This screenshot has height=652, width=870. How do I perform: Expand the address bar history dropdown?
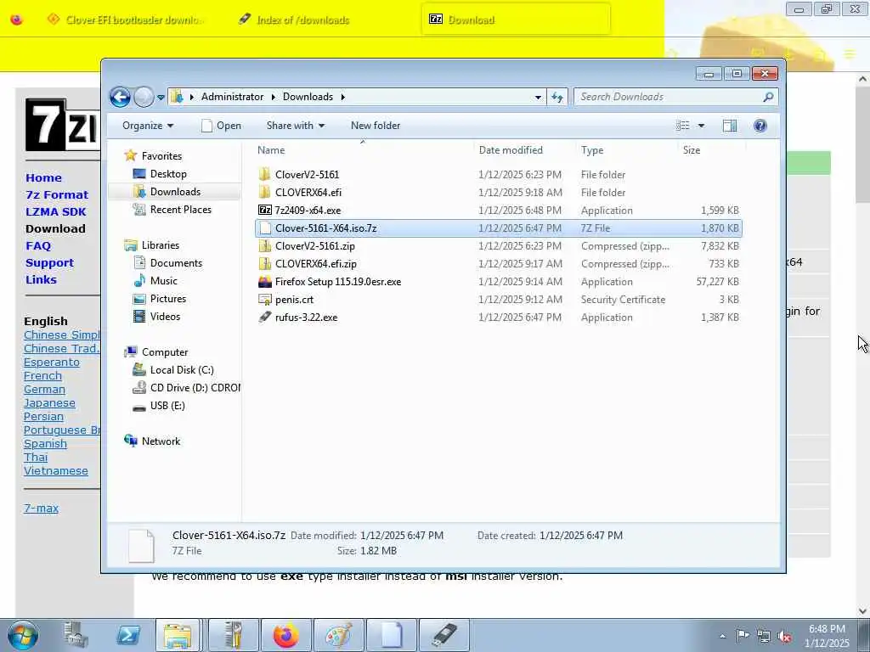point(538,97)
